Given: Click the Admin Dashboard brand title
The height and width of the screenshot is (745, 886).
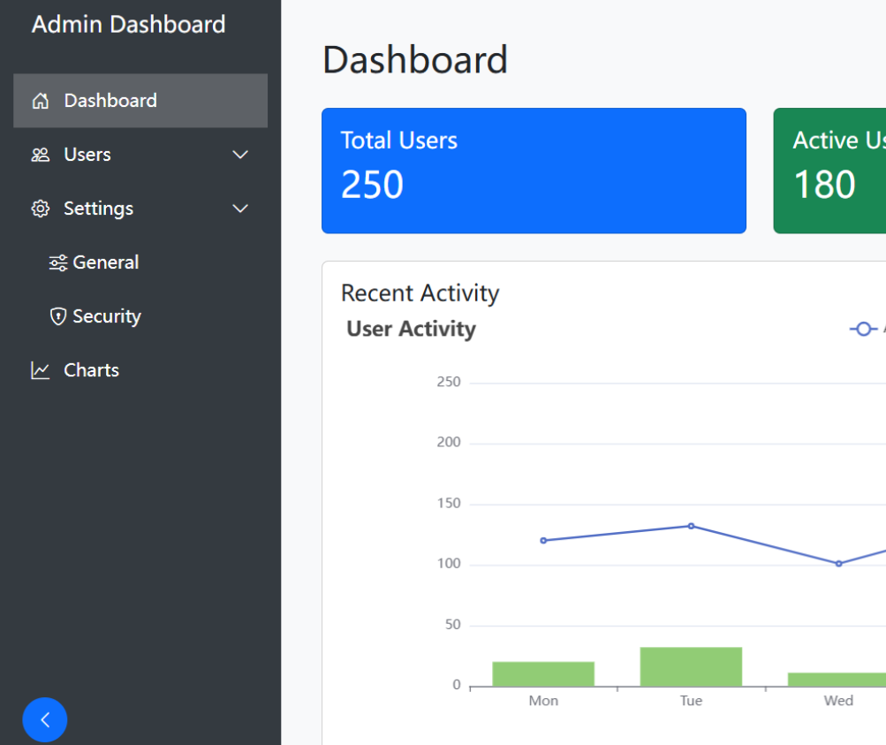Looking at the screenshot, I should (x=129, y=25).
